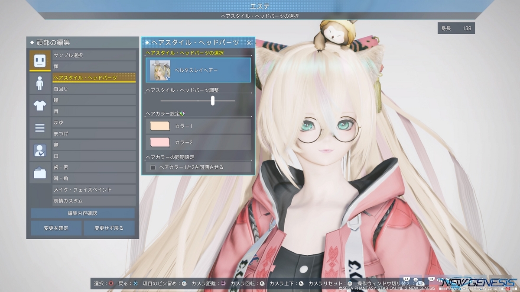The width and height of the screenshot is (520, 292).
Task: Click the stick icon for カメラ上下
Action: click(301, 284)
